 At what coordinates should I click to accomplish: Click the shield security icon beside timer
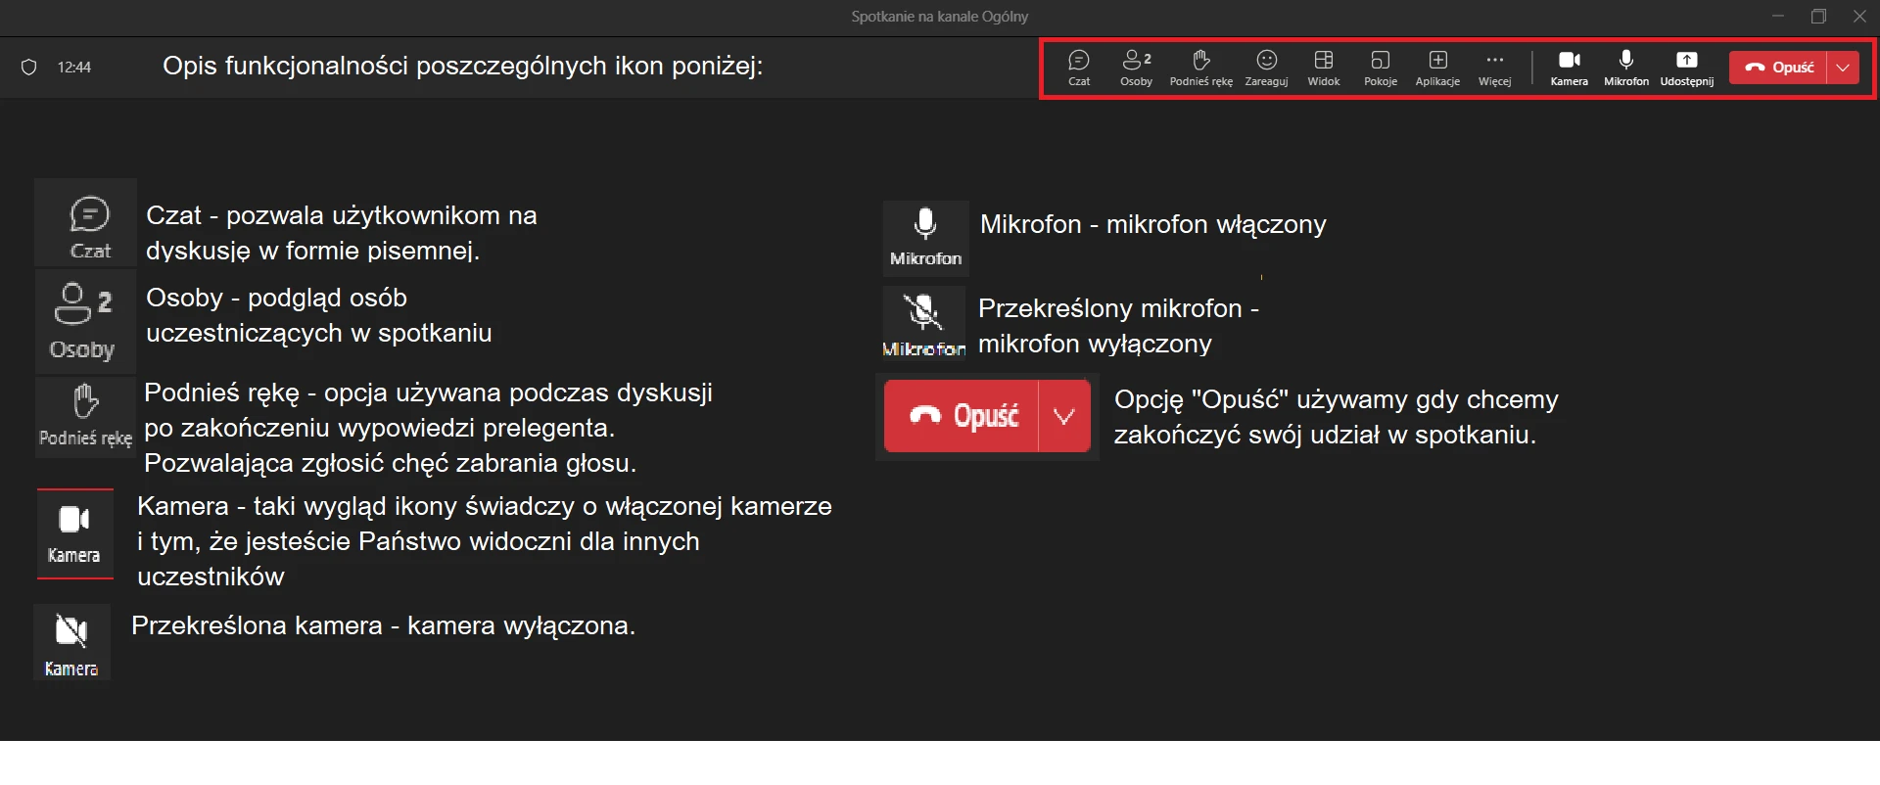[29, 68]
